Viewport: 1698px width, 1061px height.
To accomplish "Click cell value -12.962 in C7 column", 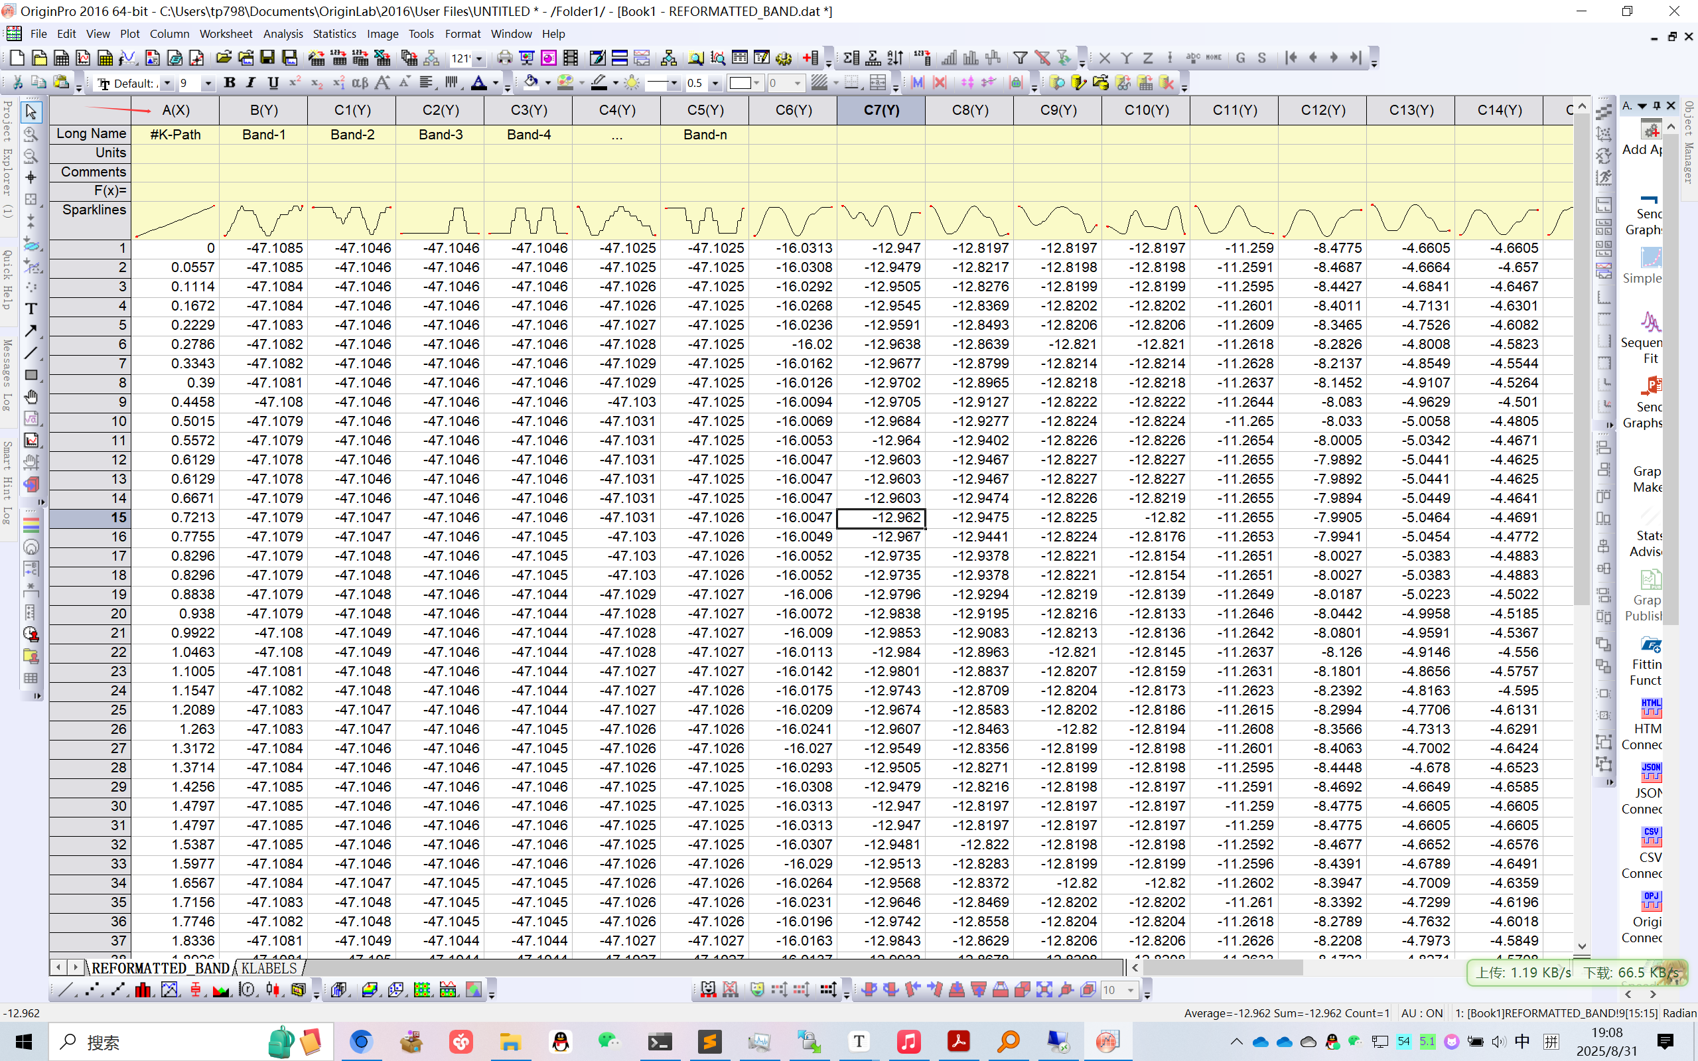I will [x=881, y=518].
